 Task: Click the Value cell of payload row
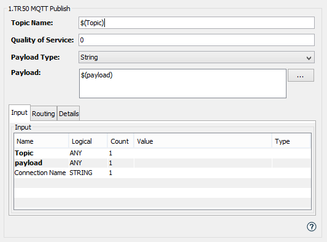[x=202, y=163]
